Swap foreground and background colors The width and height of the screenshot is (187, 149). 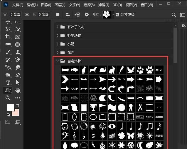18,105
